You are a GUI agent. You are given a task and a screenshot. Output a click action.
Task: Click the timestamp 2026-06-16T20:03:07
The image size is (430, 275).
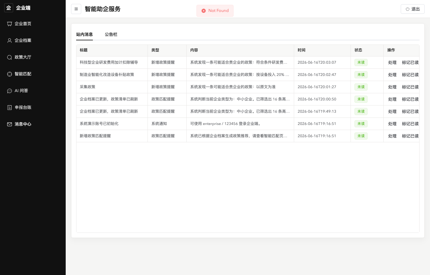click(x=317, y=62)
